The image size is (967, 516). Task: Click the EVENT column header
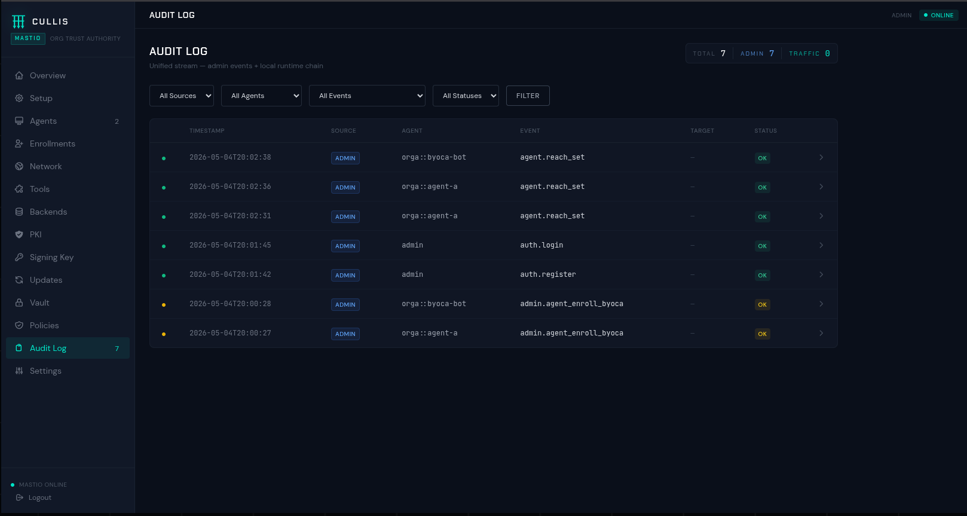pyautogui.click(x=530, y=131)
